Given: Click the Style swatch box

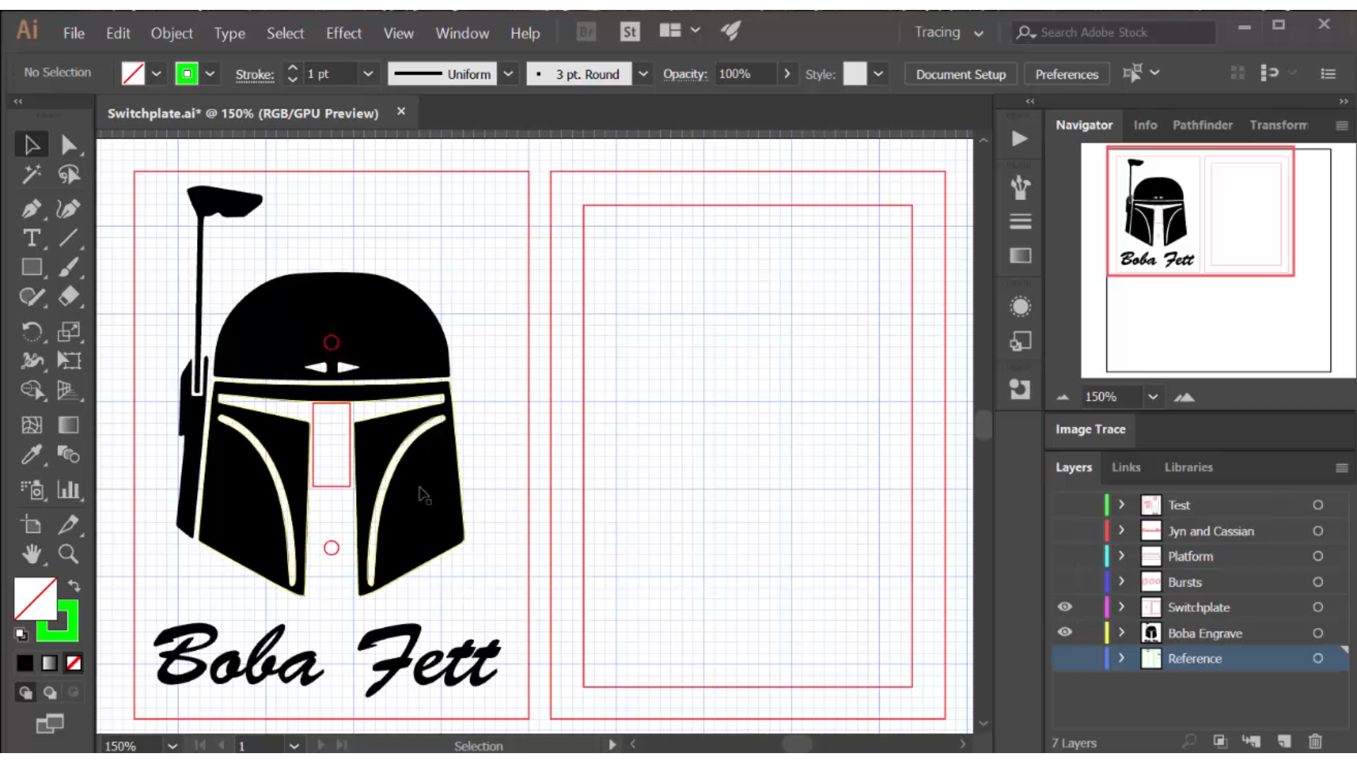Looking at the screenshot, I should pos(854,73).
